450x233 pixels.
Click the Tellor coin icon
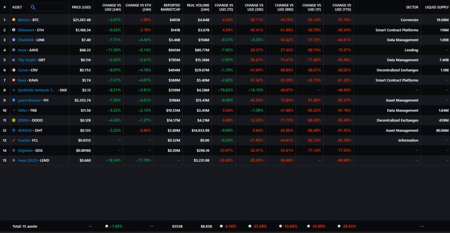point(14,110)
